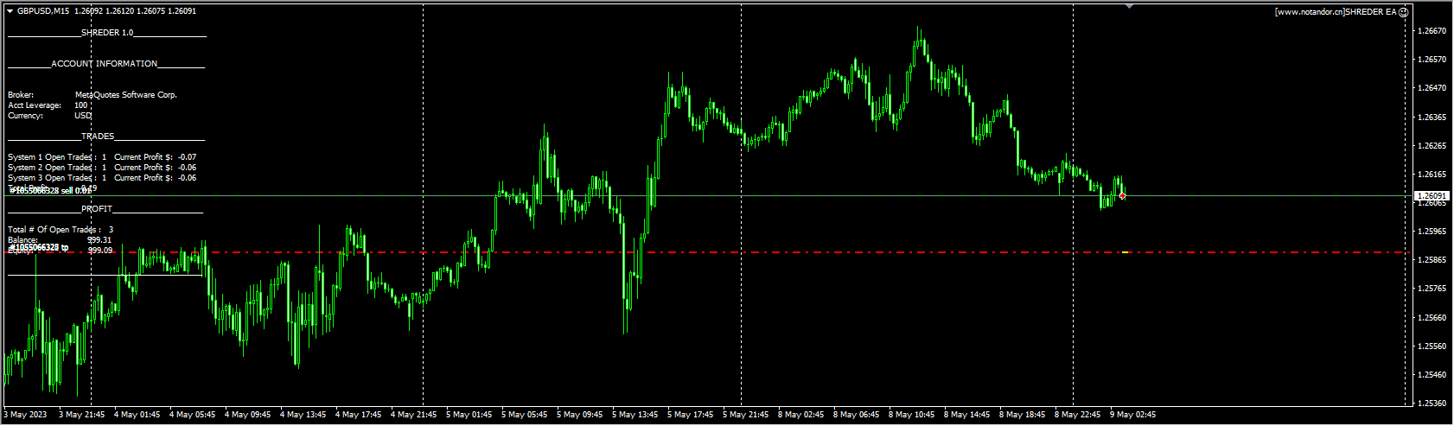Screen dimensions: 1454x426
Task: Click the '5 May 01:45' time axis label
Action: point(469,415)
